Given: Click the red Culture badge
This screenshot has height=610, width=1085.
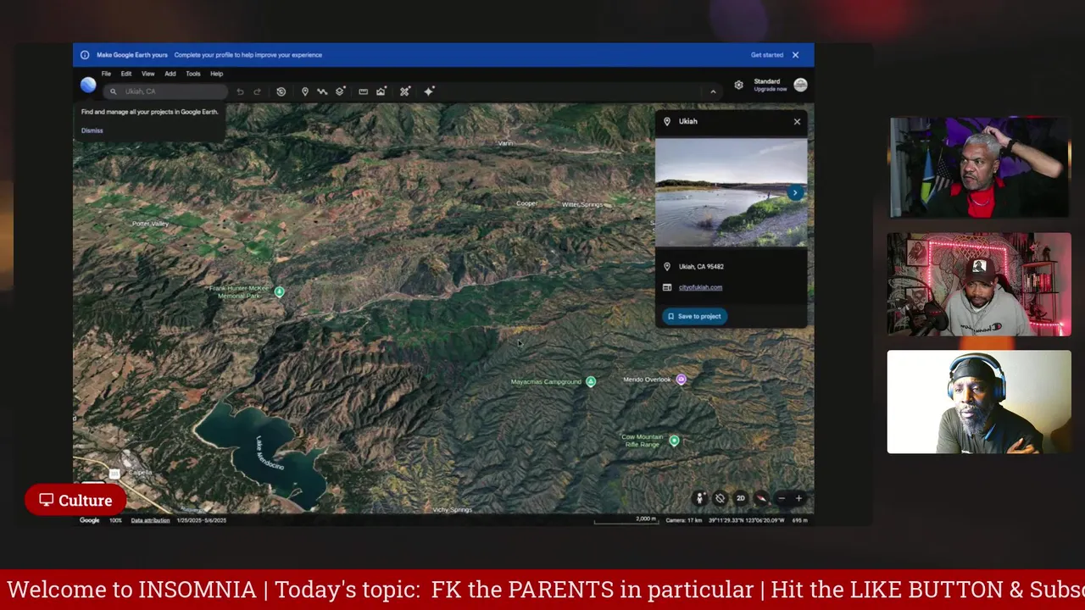Looking at the screenshot, I should [75, 500].
